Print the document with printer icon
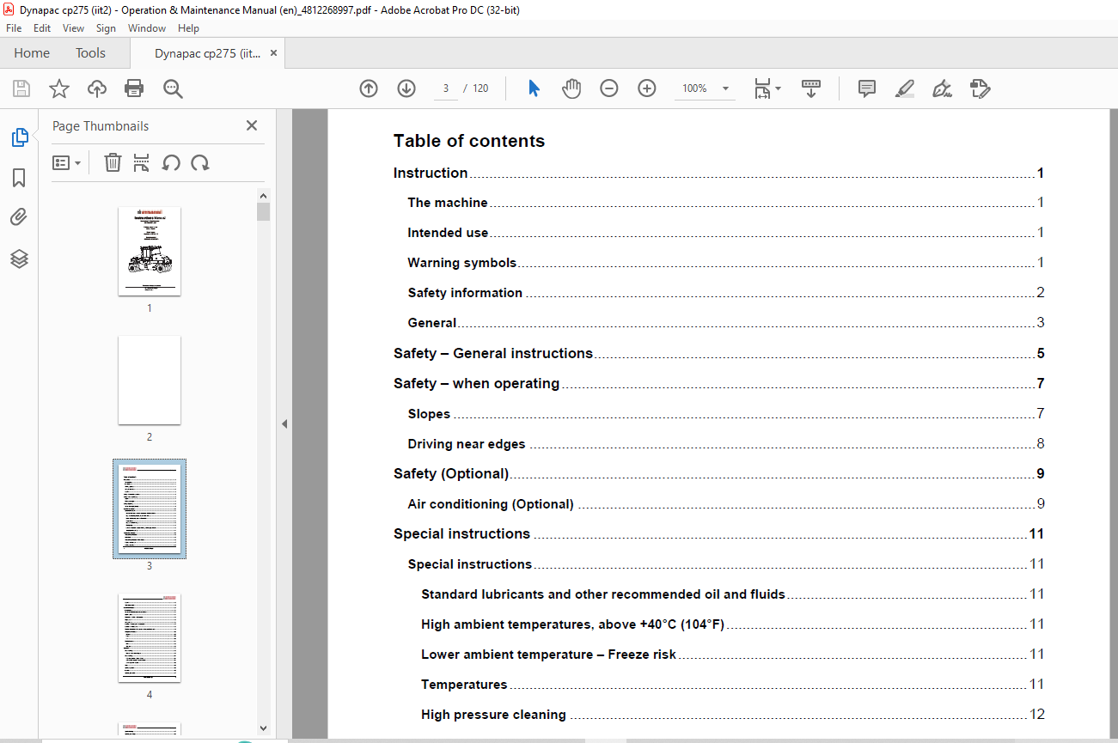 pyautogui.click(x=134, y=88)
